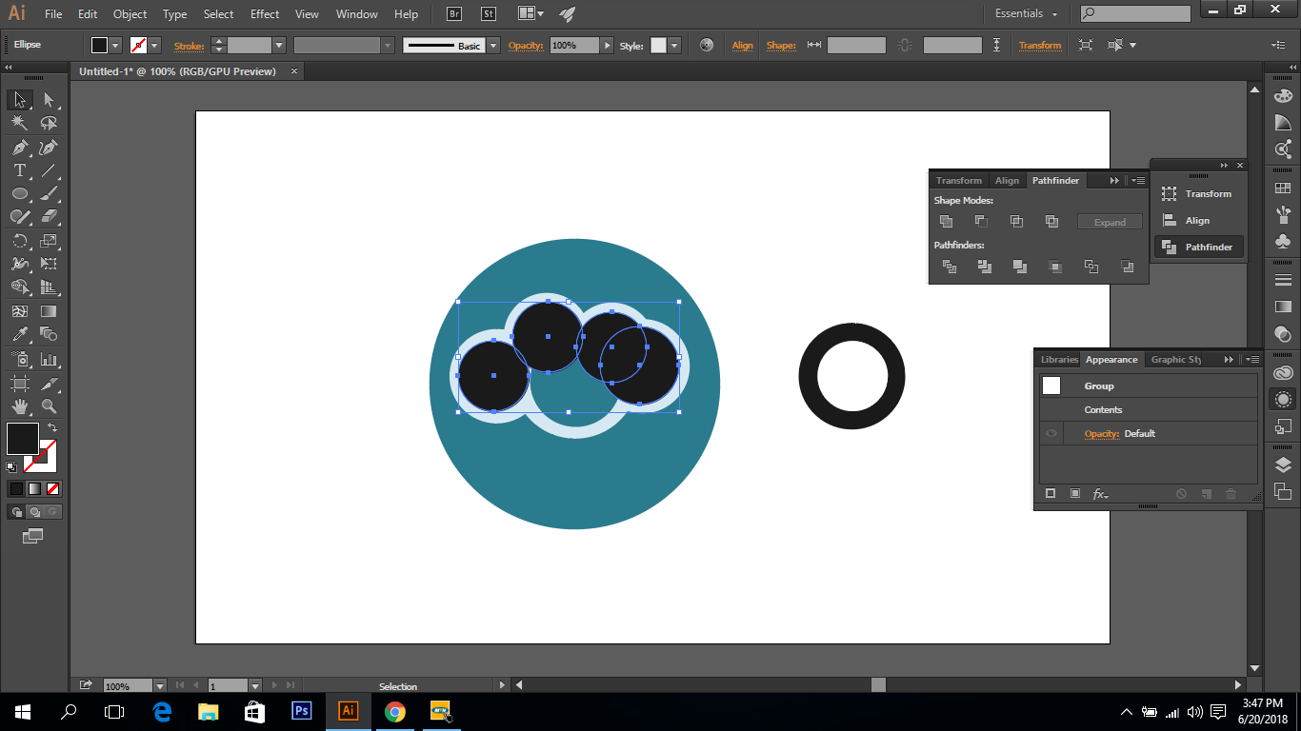Open Photoshop from the taskbar
1301x731 pixels.
pos(301,711)
